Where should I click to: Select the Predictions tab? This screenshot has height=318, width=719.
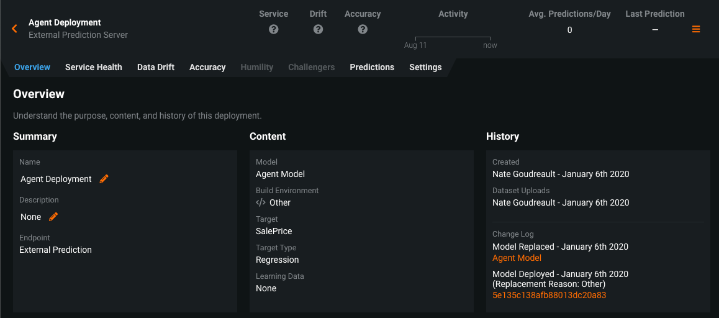(372, 67)
